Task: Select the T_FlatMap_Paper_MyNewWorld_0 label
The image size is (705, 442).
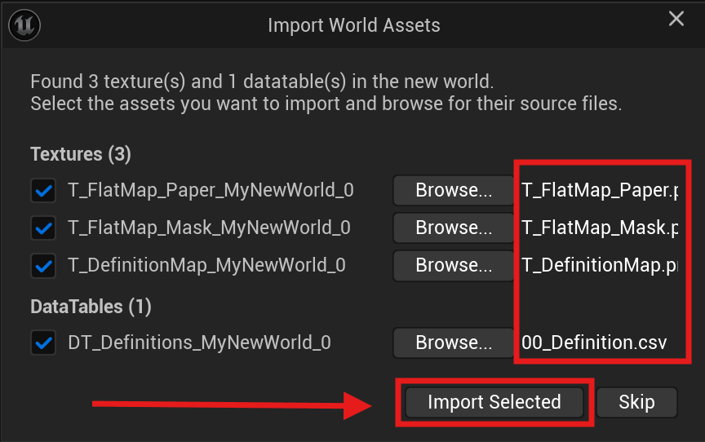Action: pyautogui.click(x=211, y=191)
